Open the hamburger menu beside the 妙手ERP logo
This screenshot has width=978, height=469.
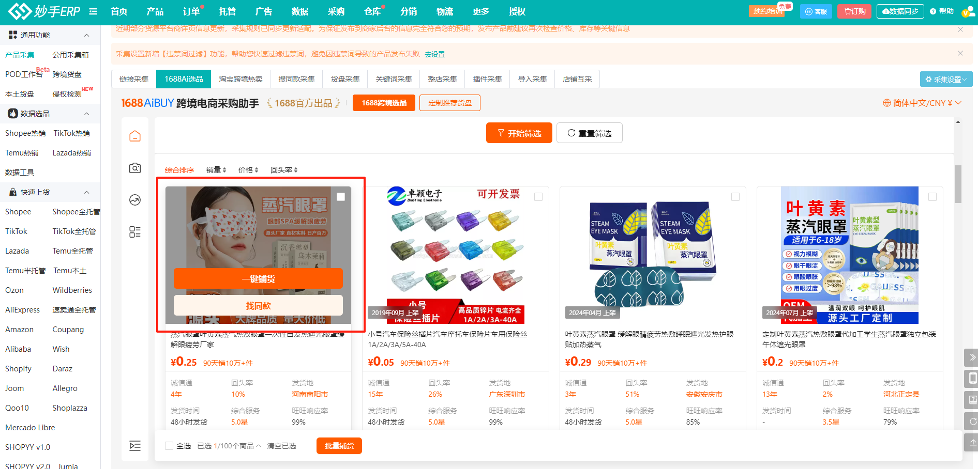point(93,11)
